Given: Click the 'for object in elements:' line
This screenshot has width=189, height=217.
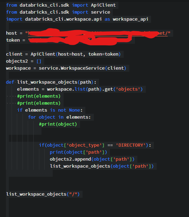Looking at the screenshot, I should click(x=59, y=117).
